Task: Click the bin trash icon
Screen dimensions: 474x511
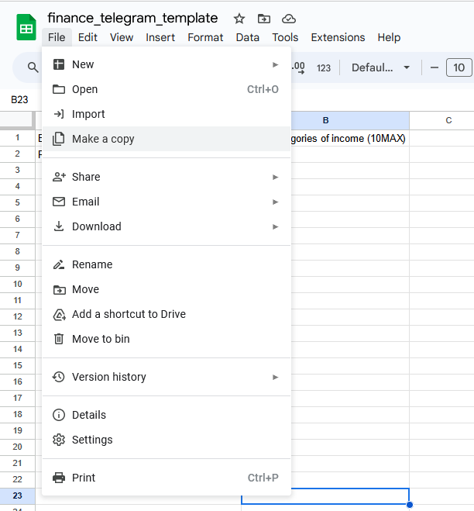Action: coord(59,339)
